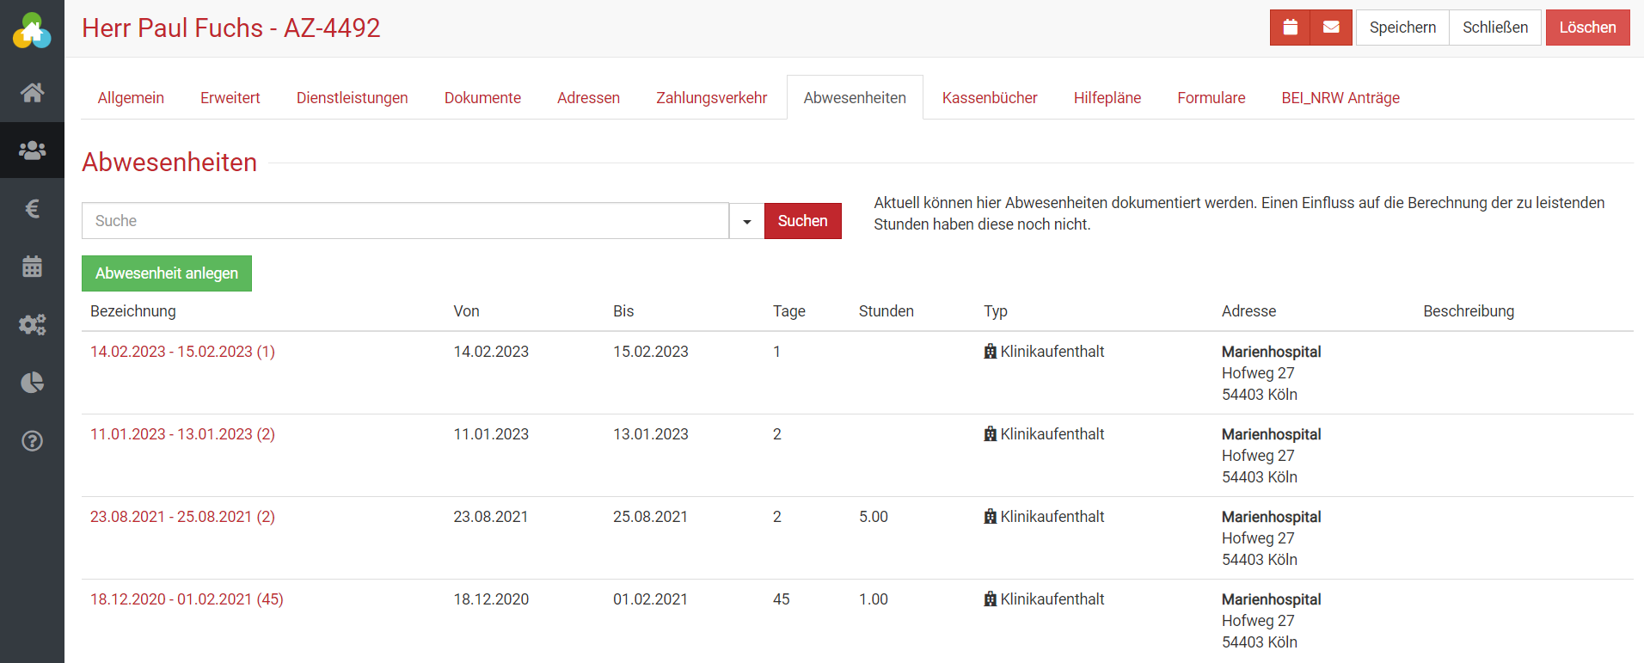Click the Von column header

click(466, 311)
